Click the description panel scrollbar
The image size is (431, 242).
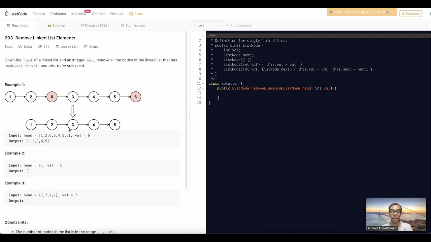click(187, 110)
